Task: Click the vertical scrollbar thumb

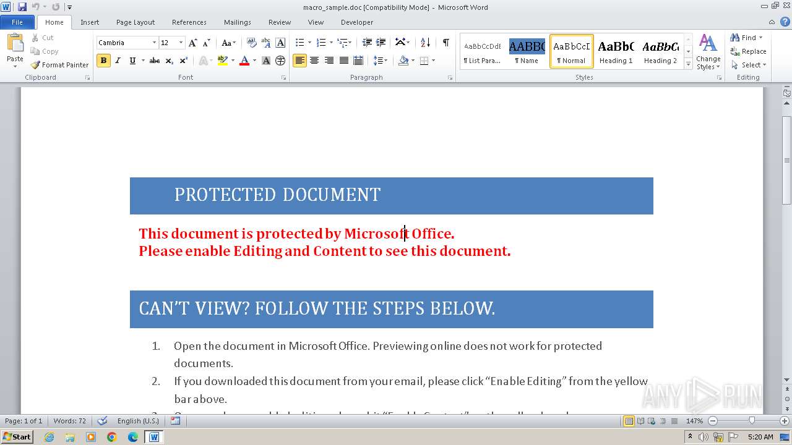Action: (x=787, y=160)
